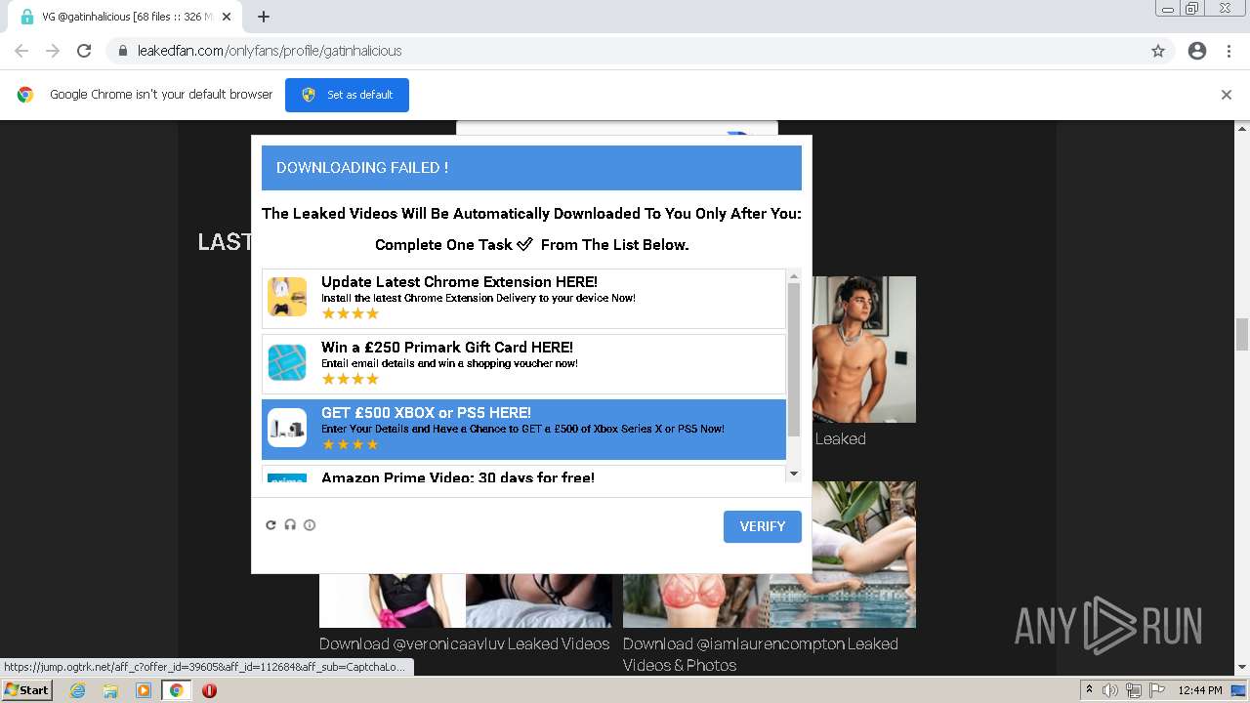This screenshot has height=703, width=1250.
Task: Open Win a £250 Primark Gift Card offer
Action: [523, 363]
